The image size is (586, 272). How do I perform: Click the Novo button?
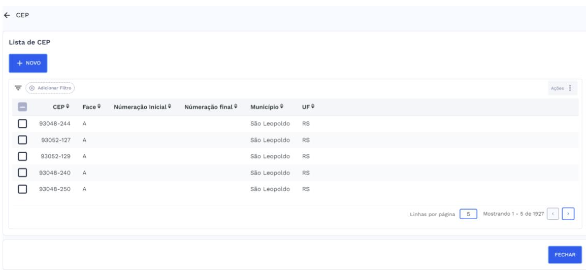(28, 63)
